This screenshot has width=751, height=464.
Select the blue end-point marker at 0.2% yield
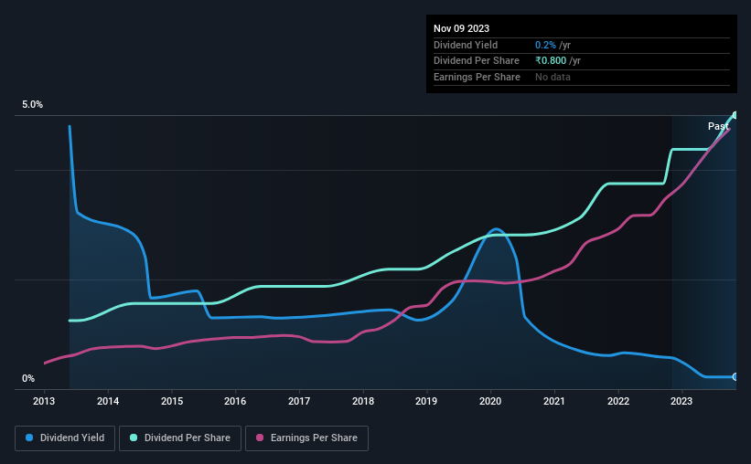(x=735, y=377)
